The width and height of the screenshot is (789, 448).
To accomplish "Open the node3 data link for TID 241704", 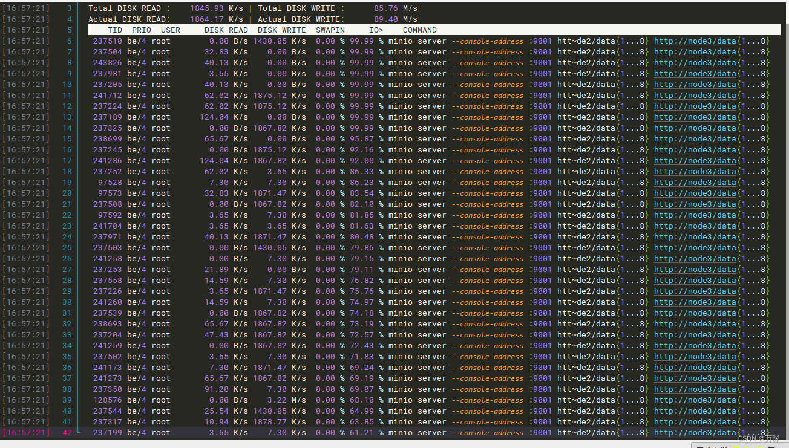I will 695,226.
